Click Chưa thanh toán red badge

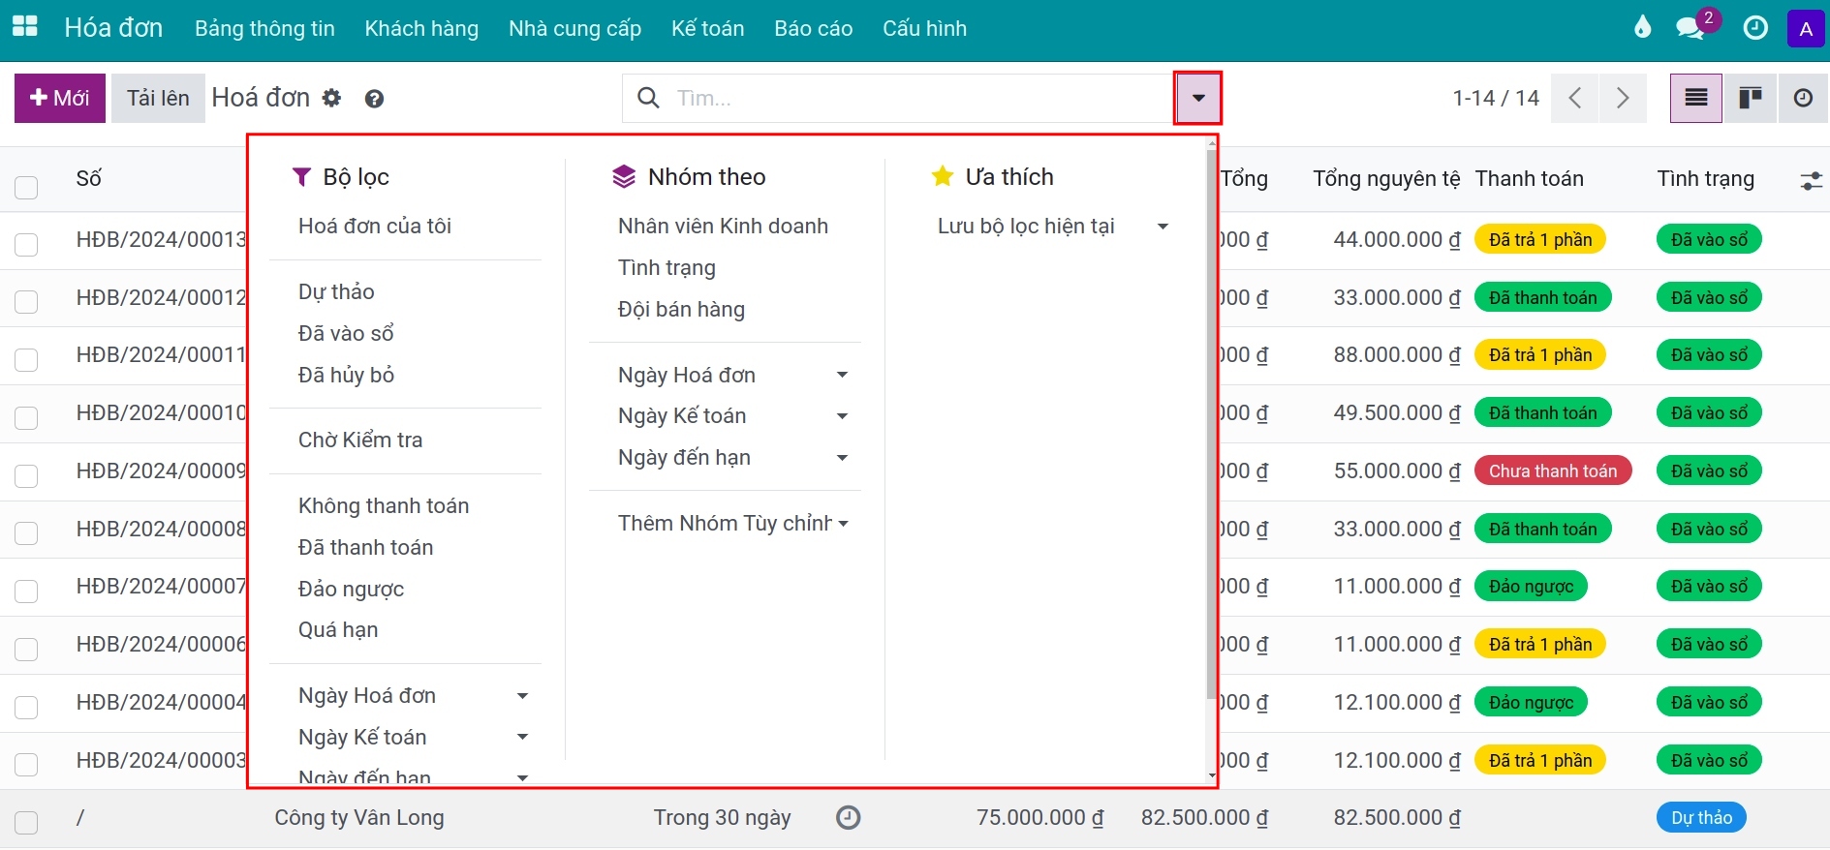pyautogui.click(x=1553, y=471)
